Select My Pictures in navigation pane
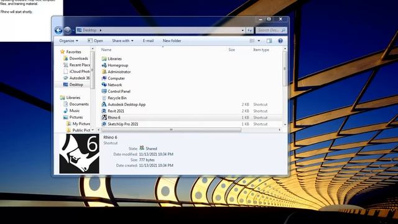 81,124
